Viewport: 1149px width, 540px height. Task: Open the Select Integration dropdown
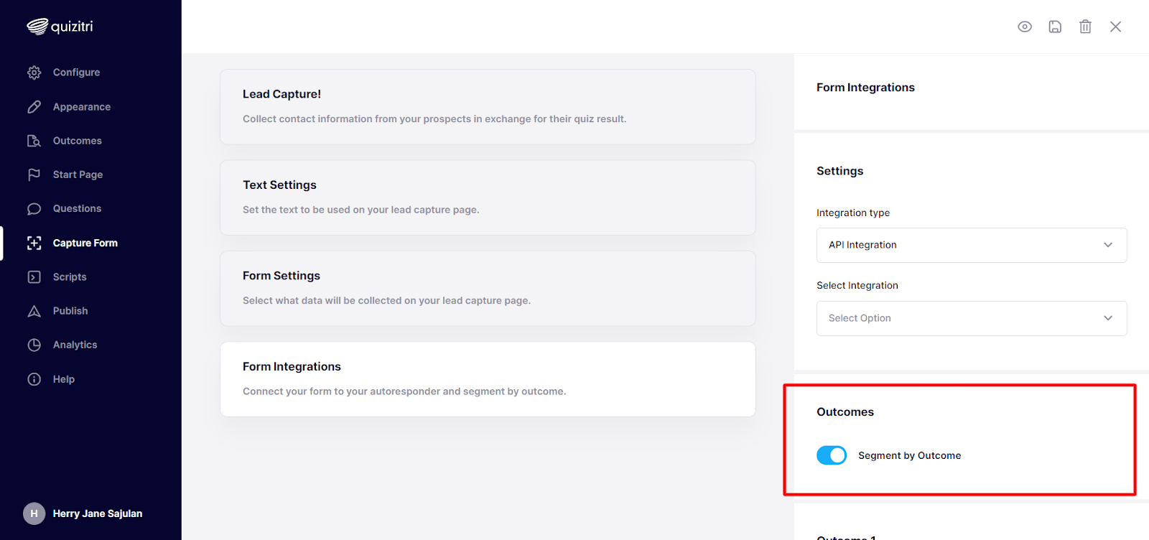[972, 318]
